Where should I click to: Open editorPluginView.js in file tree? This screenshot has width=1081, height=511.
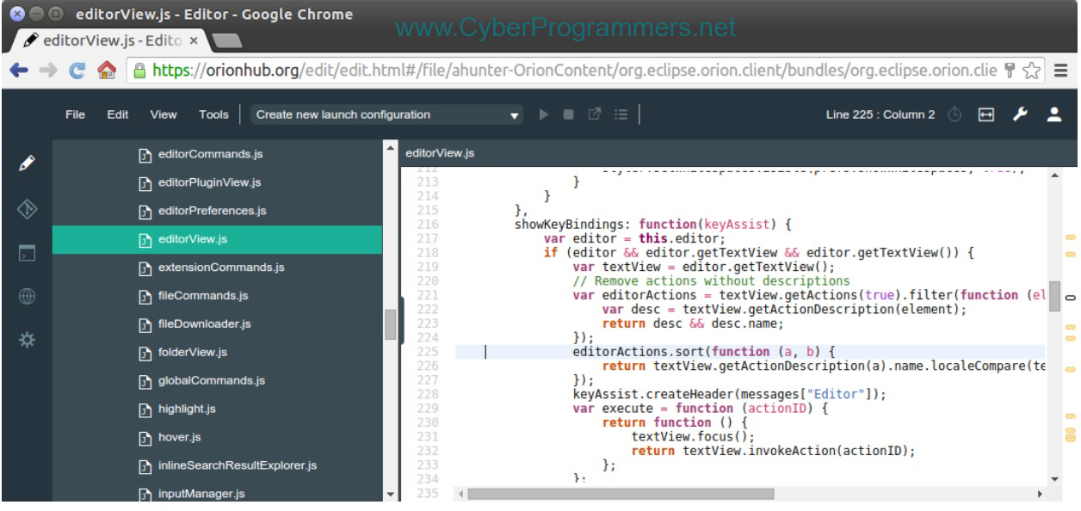click(210, 183)
